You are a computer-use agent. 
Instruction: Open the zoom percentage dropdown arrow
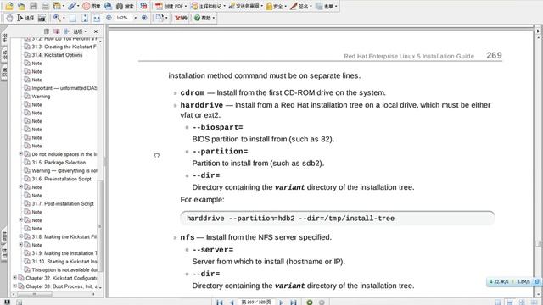tap(136, 18)
